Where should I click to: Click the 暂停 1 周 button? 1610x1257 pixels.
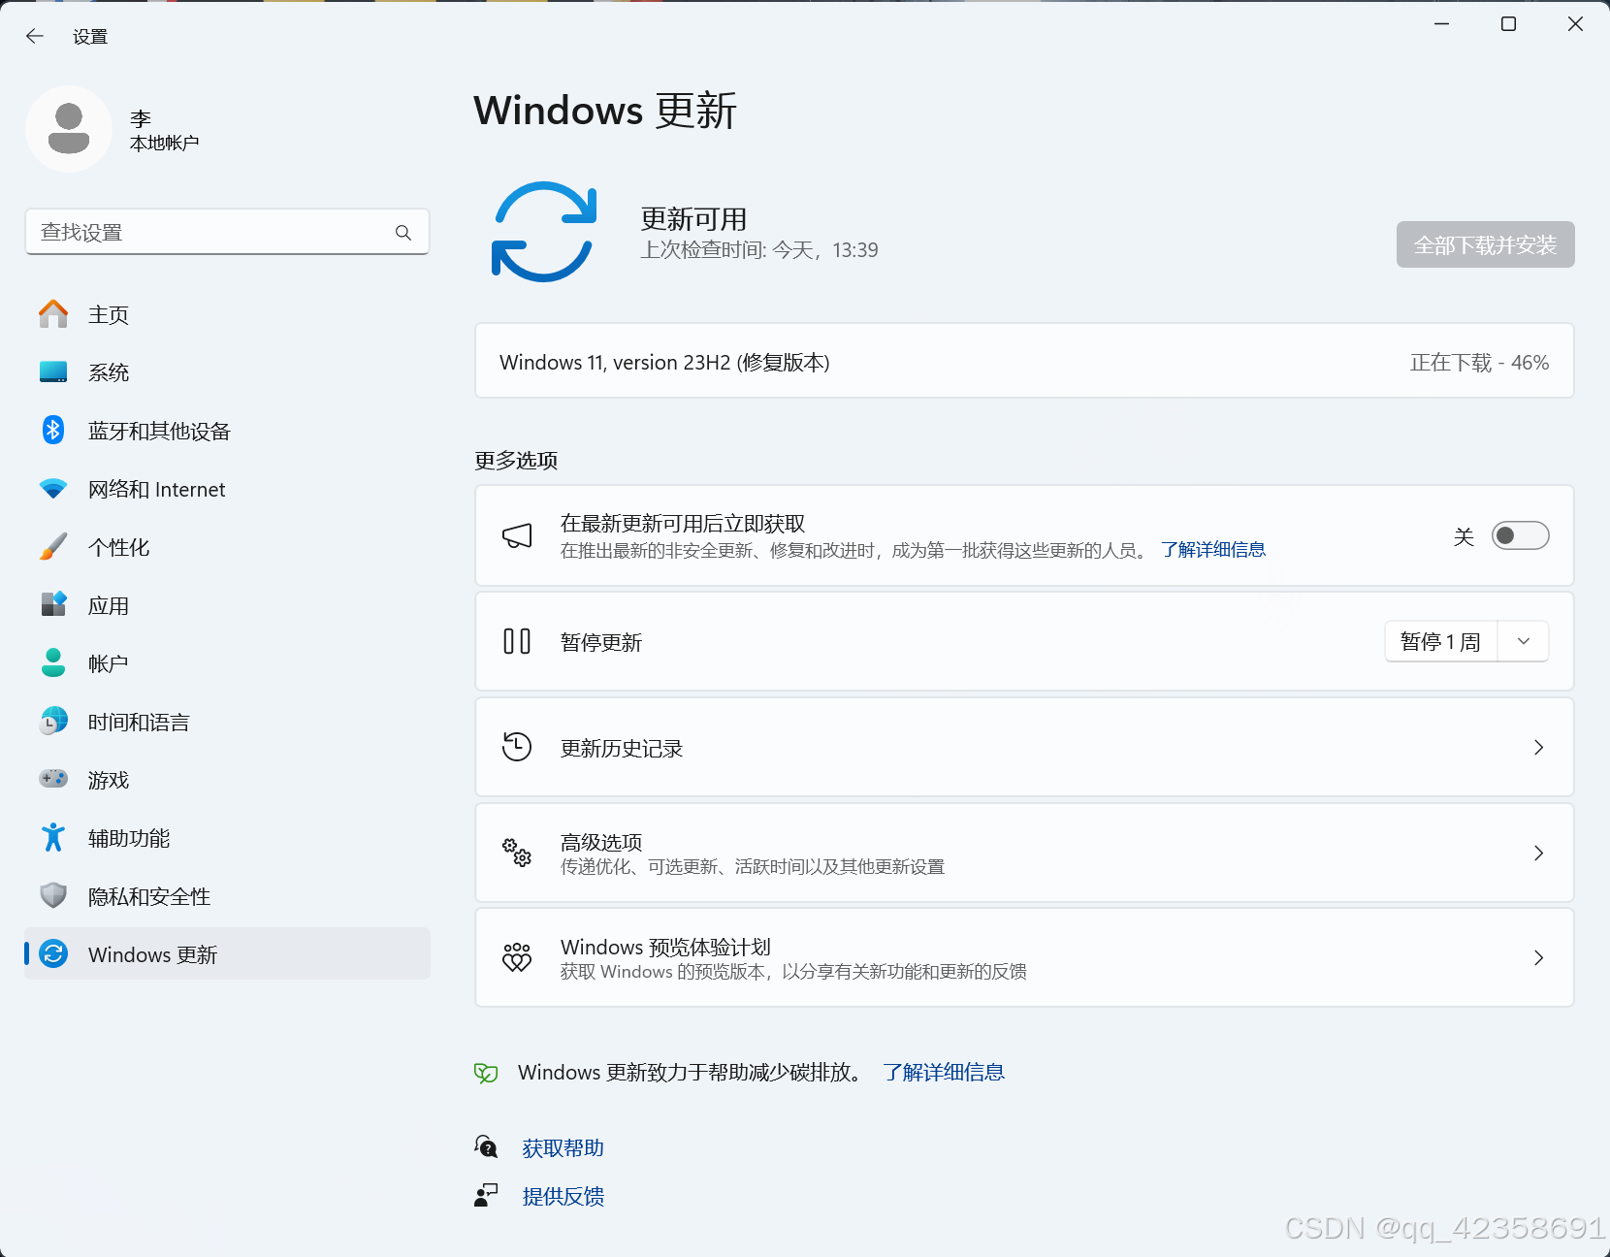[1441, 641]
